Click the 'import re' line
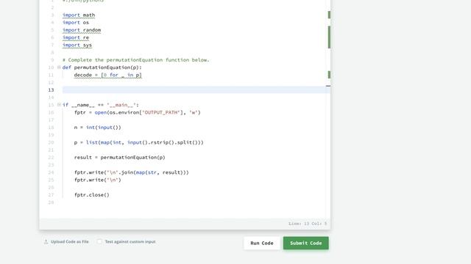This screenshot has height=264, width=471. (76, 37)
